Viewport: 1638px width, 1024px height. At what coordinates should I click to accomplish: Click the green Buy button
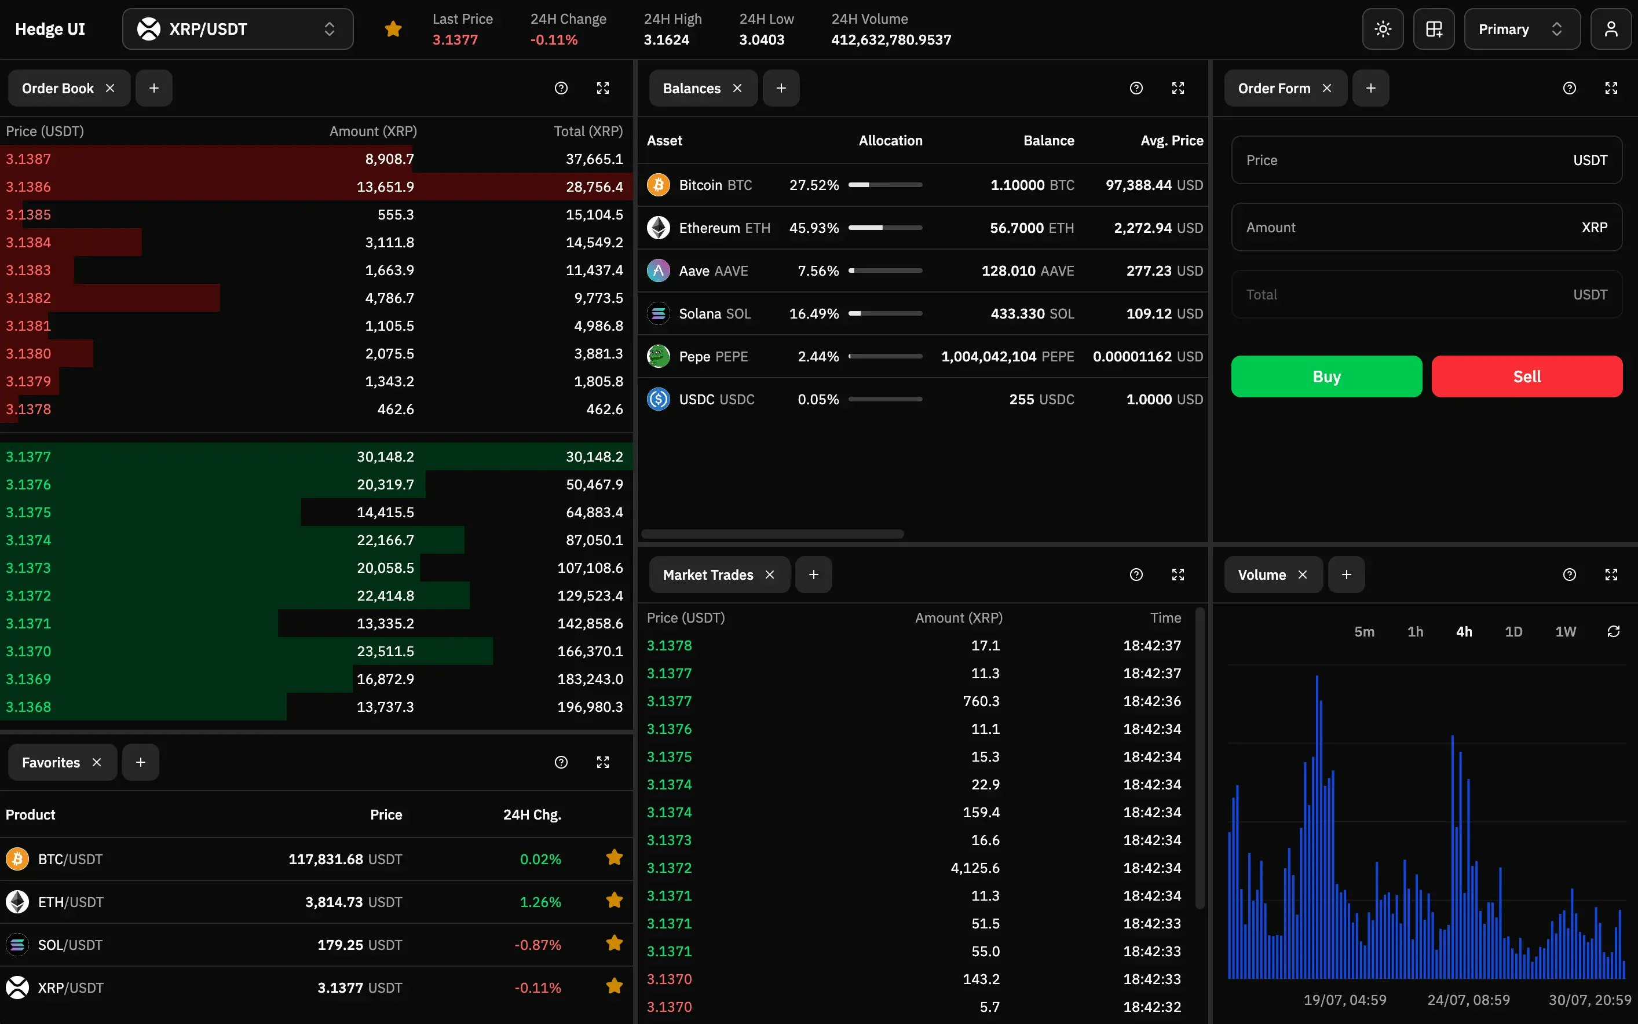[x=1325, y=376]
